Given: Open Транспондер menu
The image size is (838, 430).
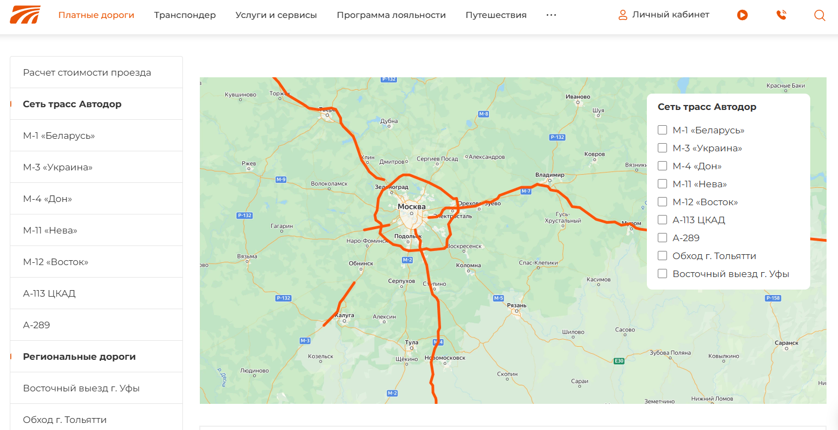Looking at the screenshot, I should coord(185,15).
